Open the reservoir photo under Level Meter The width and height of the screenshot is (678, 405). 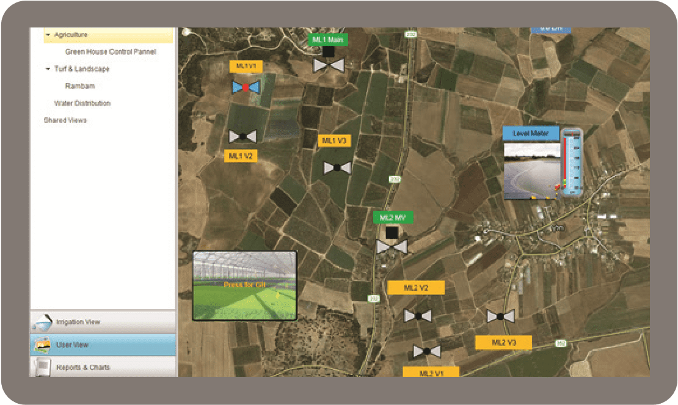click(532, 172)
